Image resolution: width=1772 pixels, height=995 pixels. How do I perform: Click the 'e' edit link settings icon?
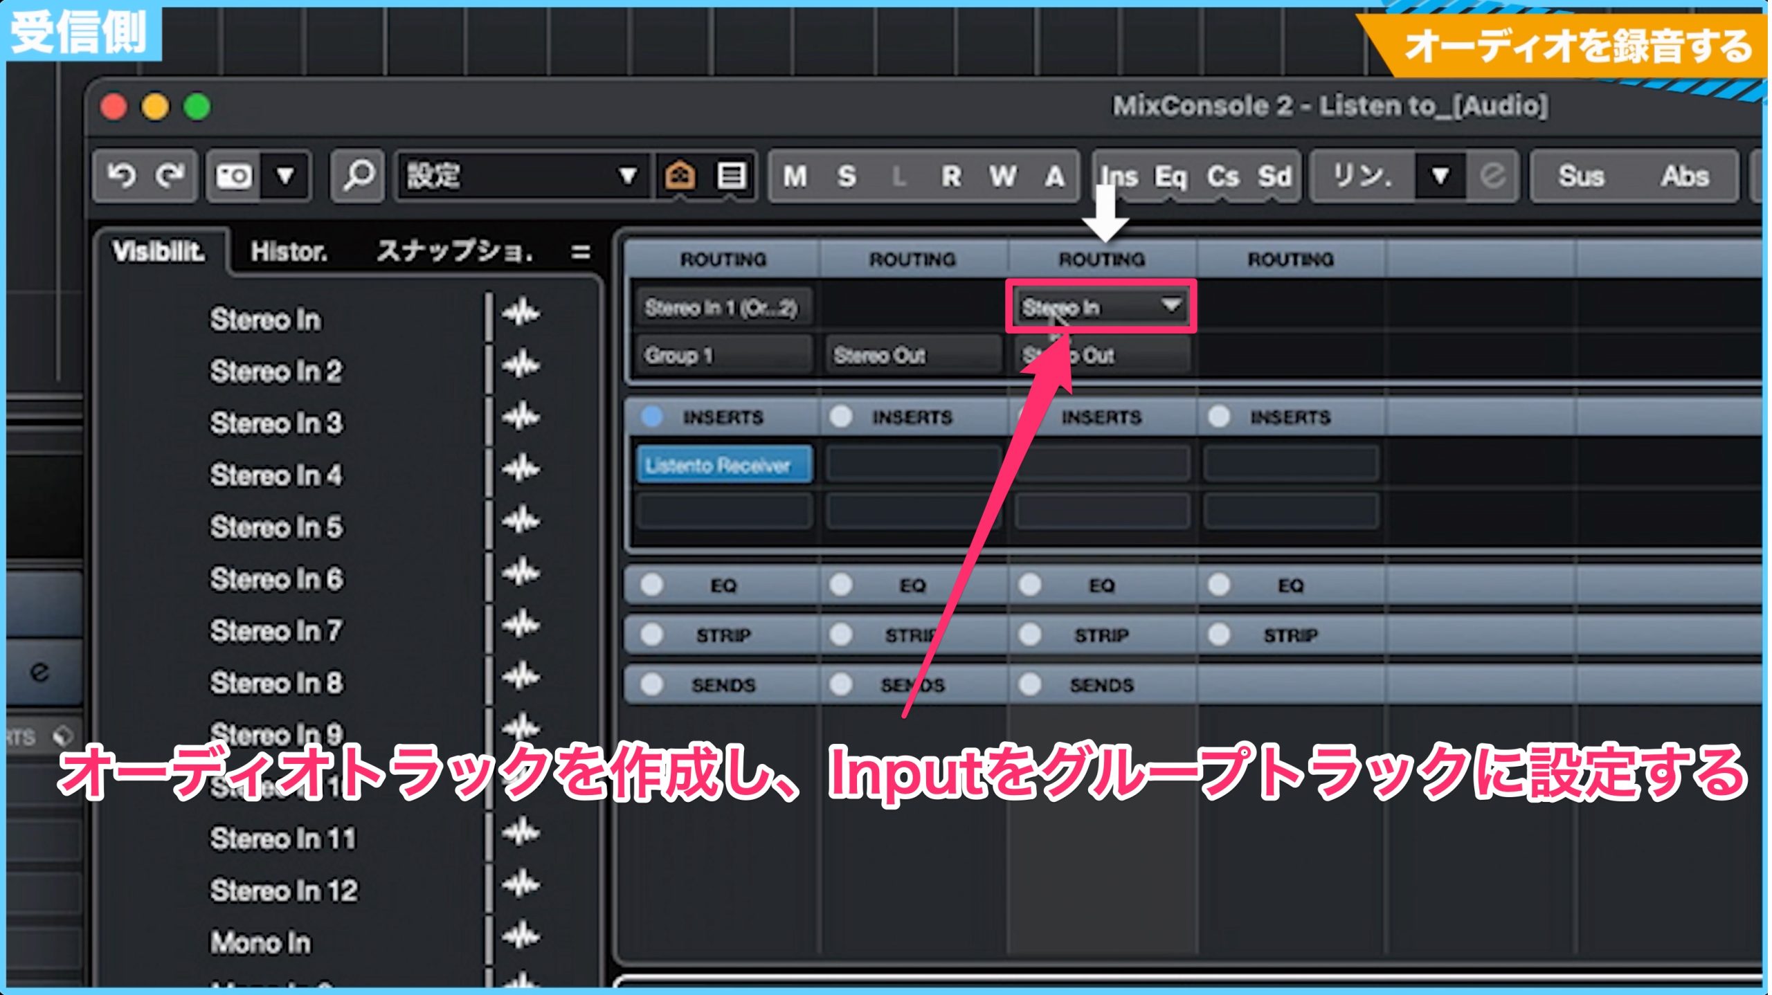(x=1492, y=176)
